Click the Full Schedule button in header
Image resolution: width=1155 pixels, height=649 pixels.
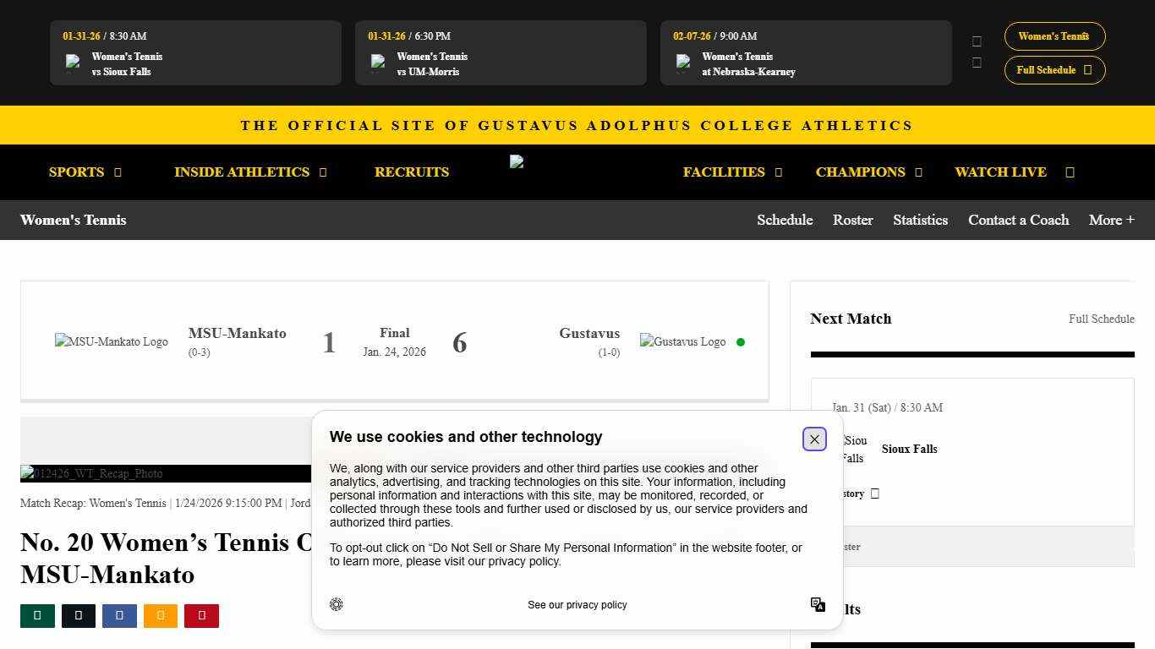1054,70
